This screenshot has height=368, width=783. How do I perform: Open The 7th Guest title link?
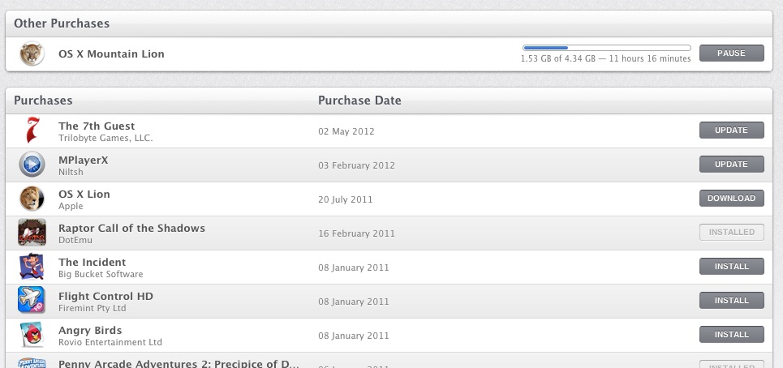point(97,126)
